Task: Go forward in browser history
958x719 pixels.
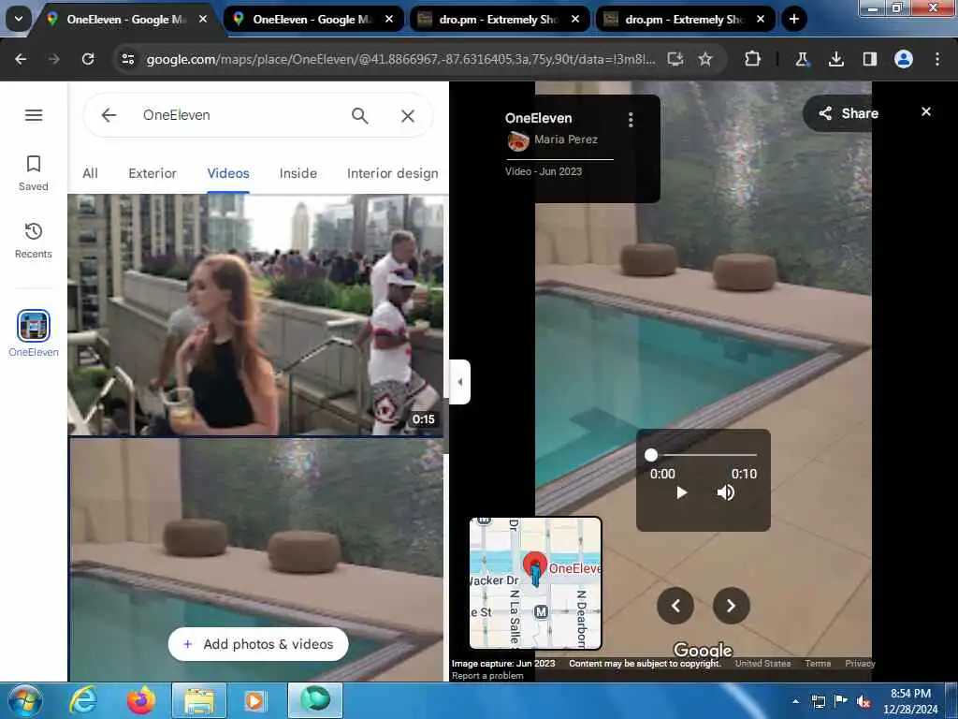Action: (x=54, y=59)
